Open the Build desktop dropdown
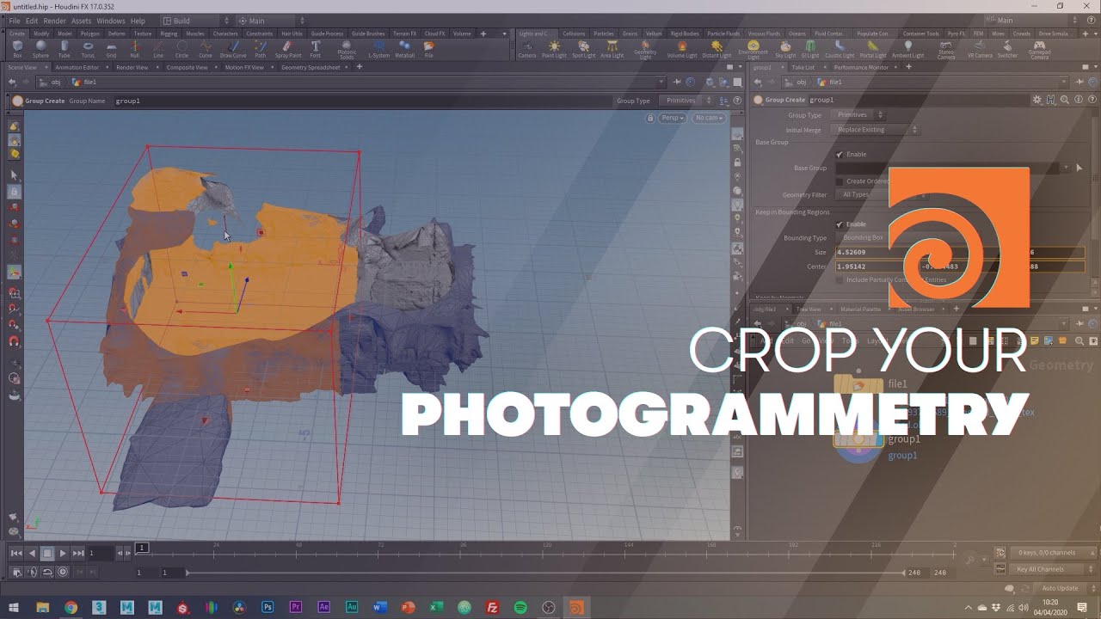The height and width of the screenshot is (619, 1101). 198,21
